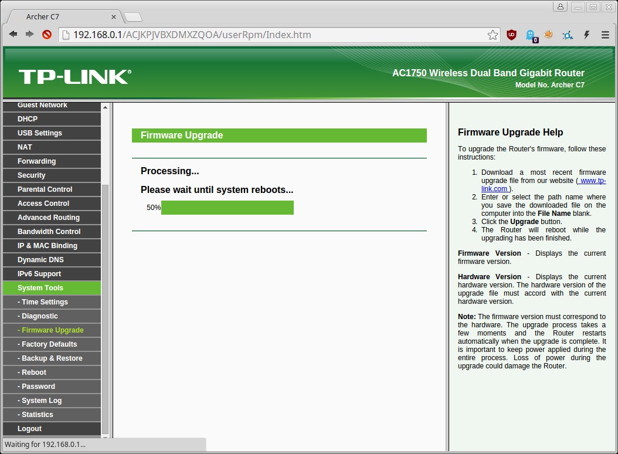Select Parental Control in sidebar
The height and width of the screenshot is (454, 618).
[52, 189]
